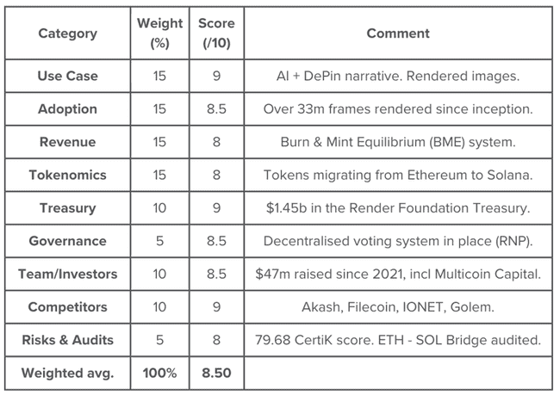Select the Team/Investors category cell
Image resolution: width=560 pixels, height=395 pixels.
coord(67,274)
